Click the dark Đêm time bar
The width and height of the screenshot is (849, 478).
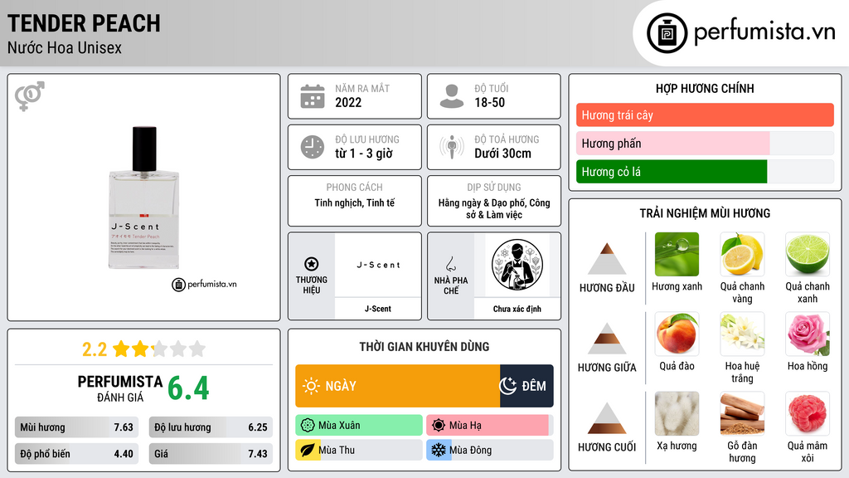(x=526, y=386)
